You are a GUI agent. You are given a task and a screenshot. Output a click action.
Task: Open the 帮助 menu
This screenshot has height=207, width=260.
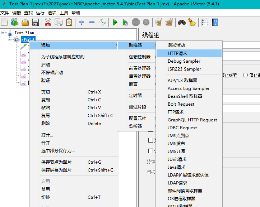[76, 13]
